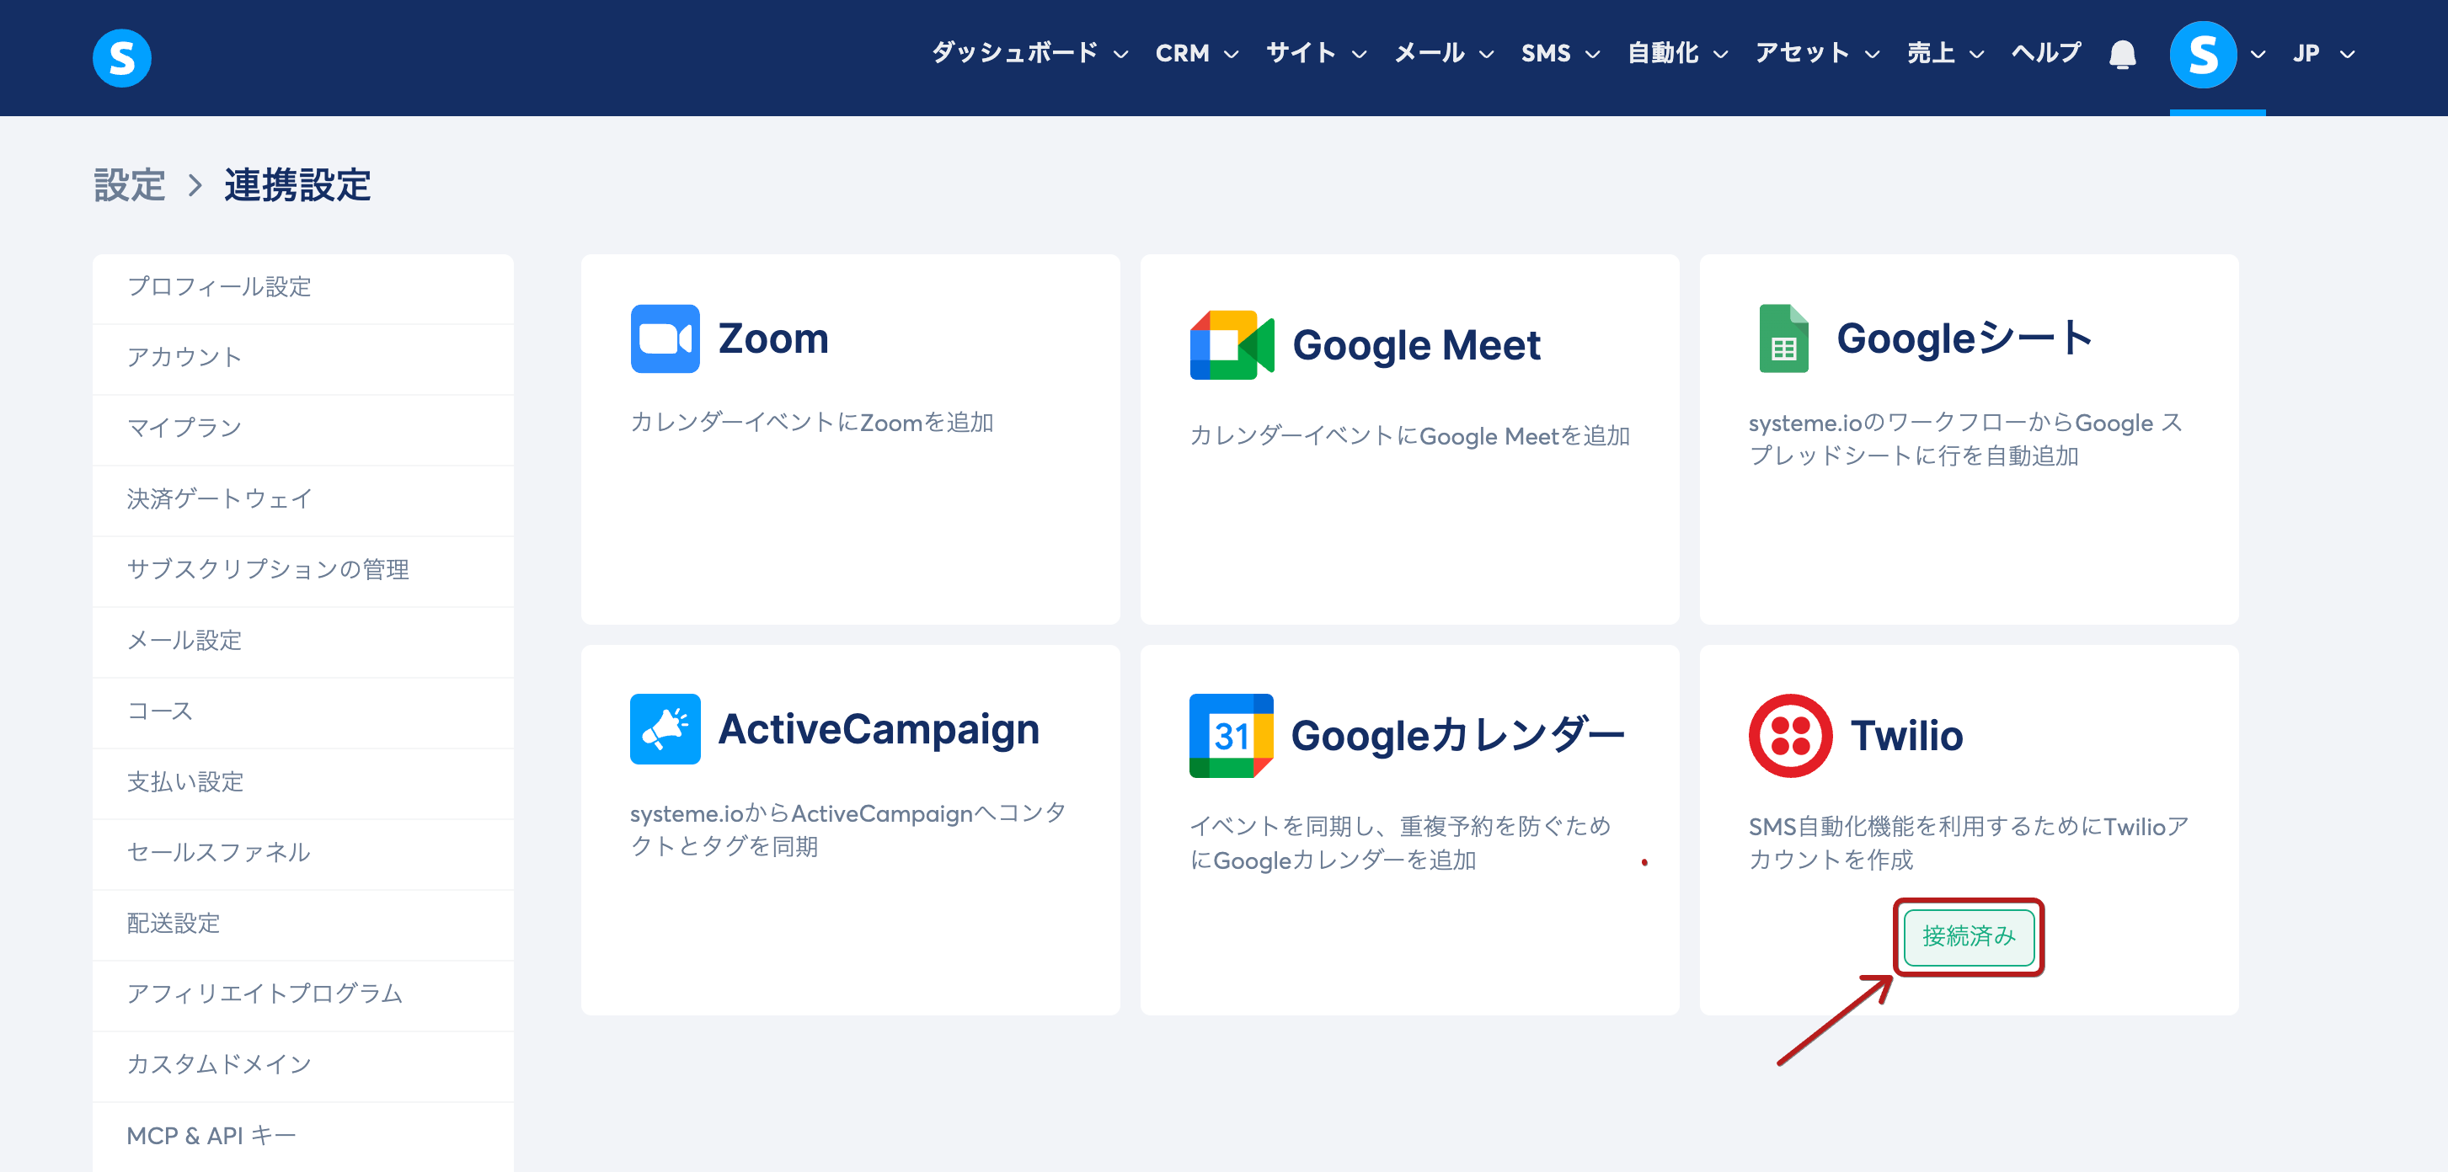Click the text カレンダーイベントにZoomを追加

(x=811, y=423)
